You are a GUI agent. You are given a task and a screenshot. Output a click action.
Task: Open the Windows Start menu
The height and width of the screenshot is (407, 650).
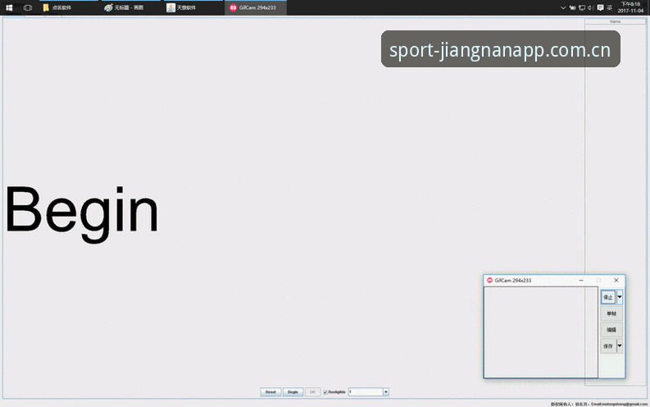[9, 7]
